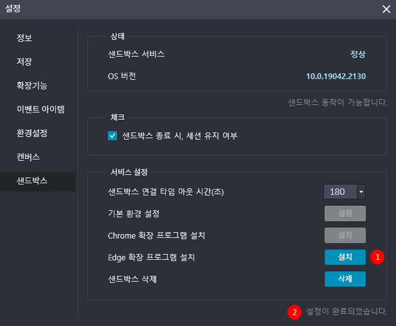
Task: Toggle 샌드박스 종료 시 세션 유지 checkbox
Action: [113, 136]
